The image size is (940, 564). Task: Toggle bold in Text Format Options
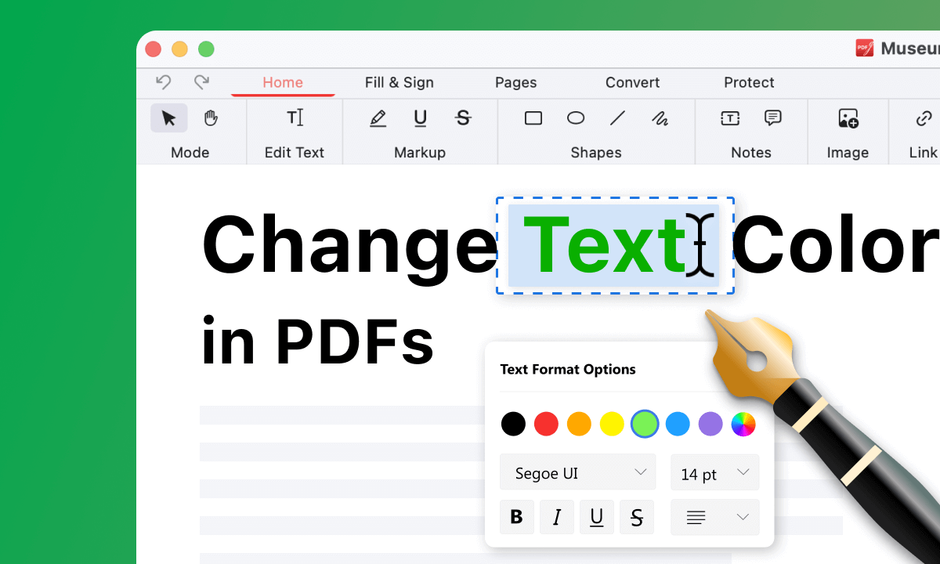click(x=516, y=517)
